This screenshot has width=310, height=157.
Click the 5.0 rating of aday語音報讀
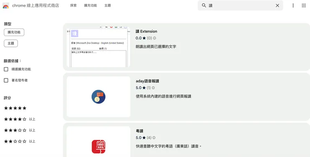(x=139, y=88)
